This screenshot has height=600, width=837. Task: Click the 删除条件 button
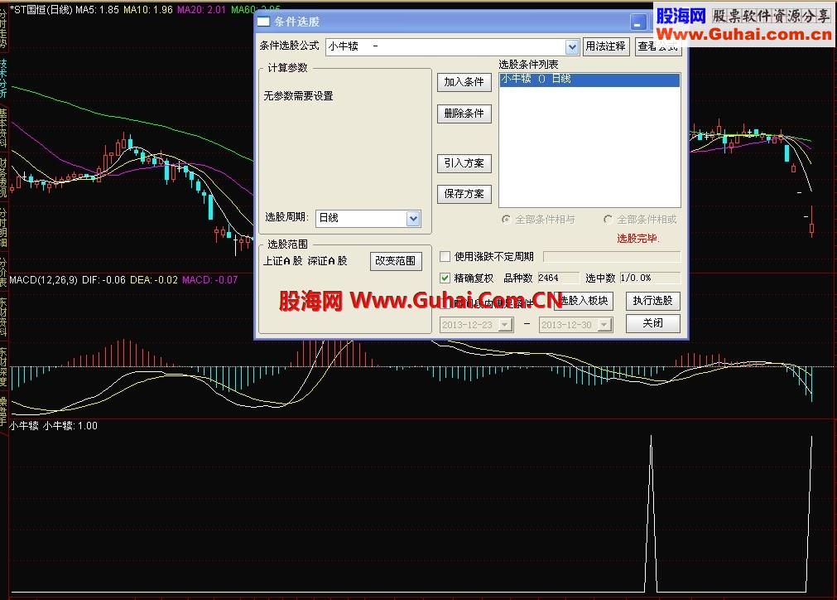[x=464, y=114]
